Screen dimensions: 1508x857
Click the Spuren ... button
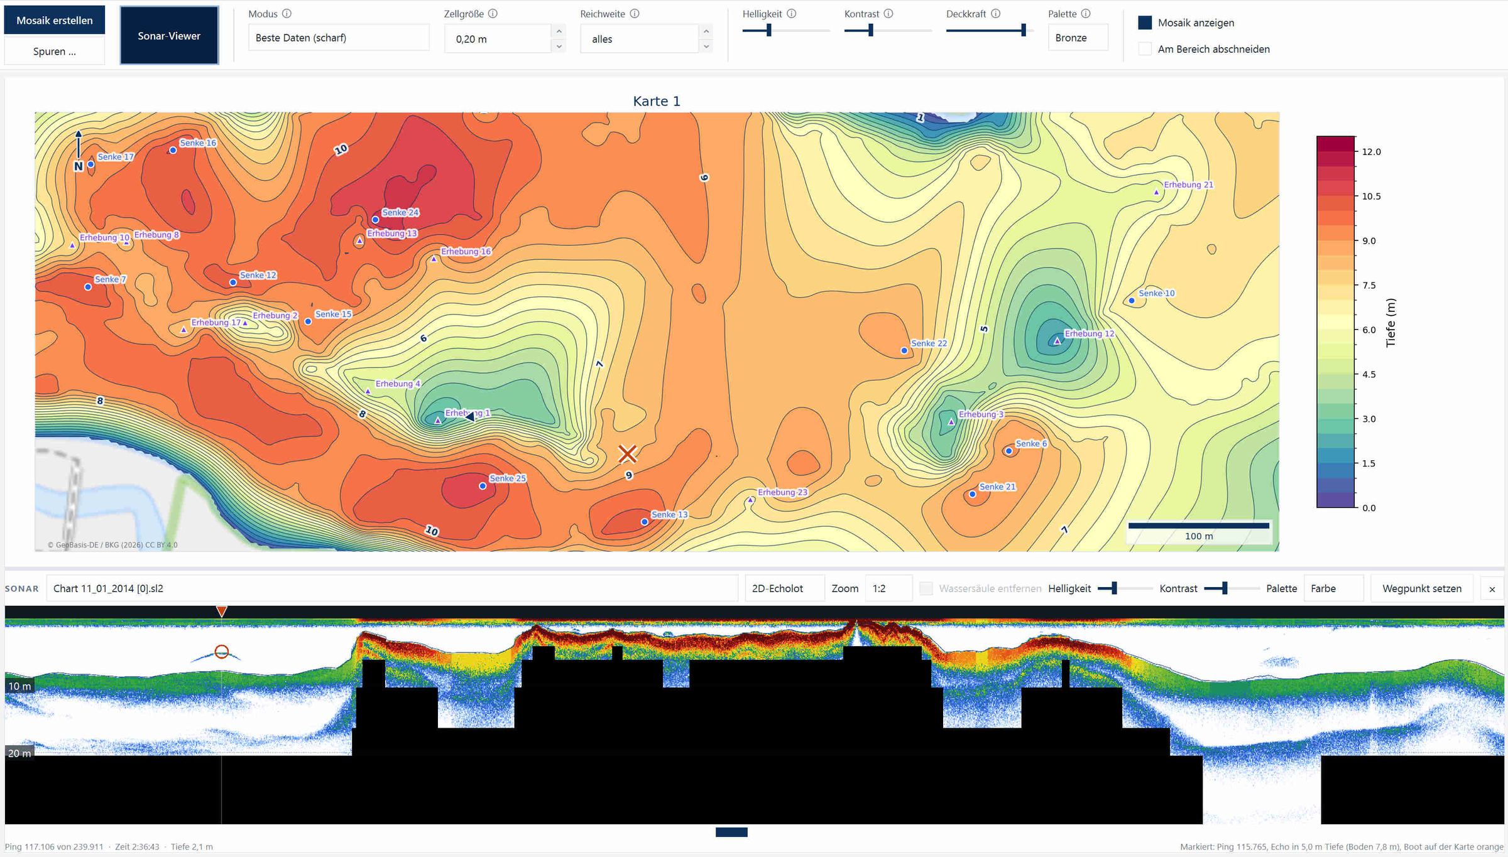click(x=54, y=51)
